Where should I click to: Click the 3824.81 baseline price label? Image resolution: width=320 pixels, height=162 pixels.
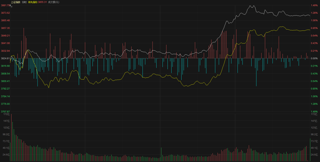(x=5, y=58)
